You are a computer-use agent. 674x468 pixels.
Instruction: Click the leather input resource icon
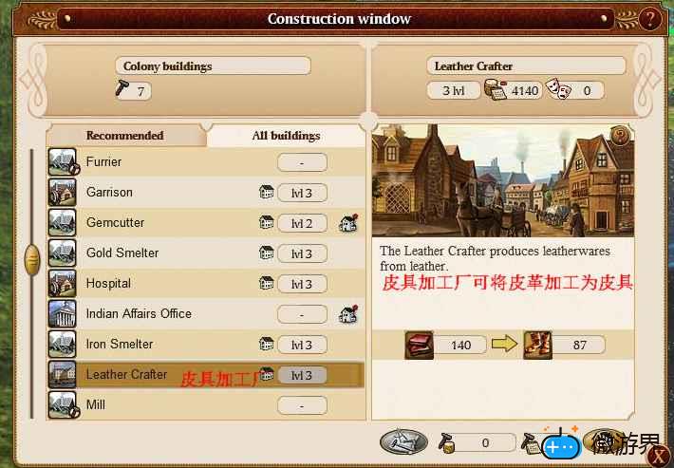[x=419, y=346]
